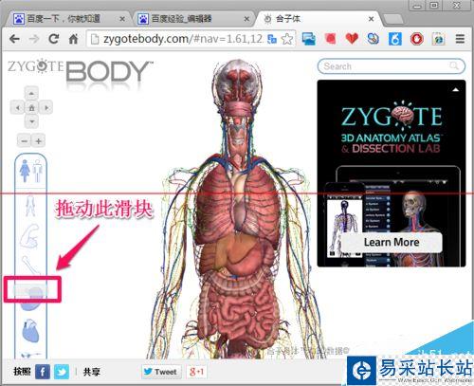
Task: Open the blue monitor extension icon
Action: point(308,39)
